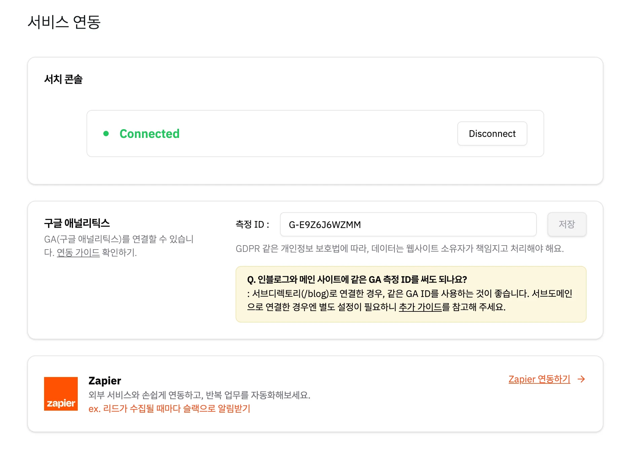This screenshot has width=630, height=450.
Task: Click the 외부 서비스와 손쉽게 연동 description
Action: tap(199, 395)
